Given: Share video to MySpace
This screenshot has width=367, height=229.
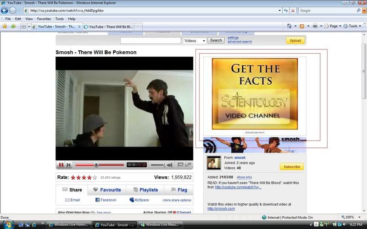Looking at the screenshot, I should coord(139,200).
